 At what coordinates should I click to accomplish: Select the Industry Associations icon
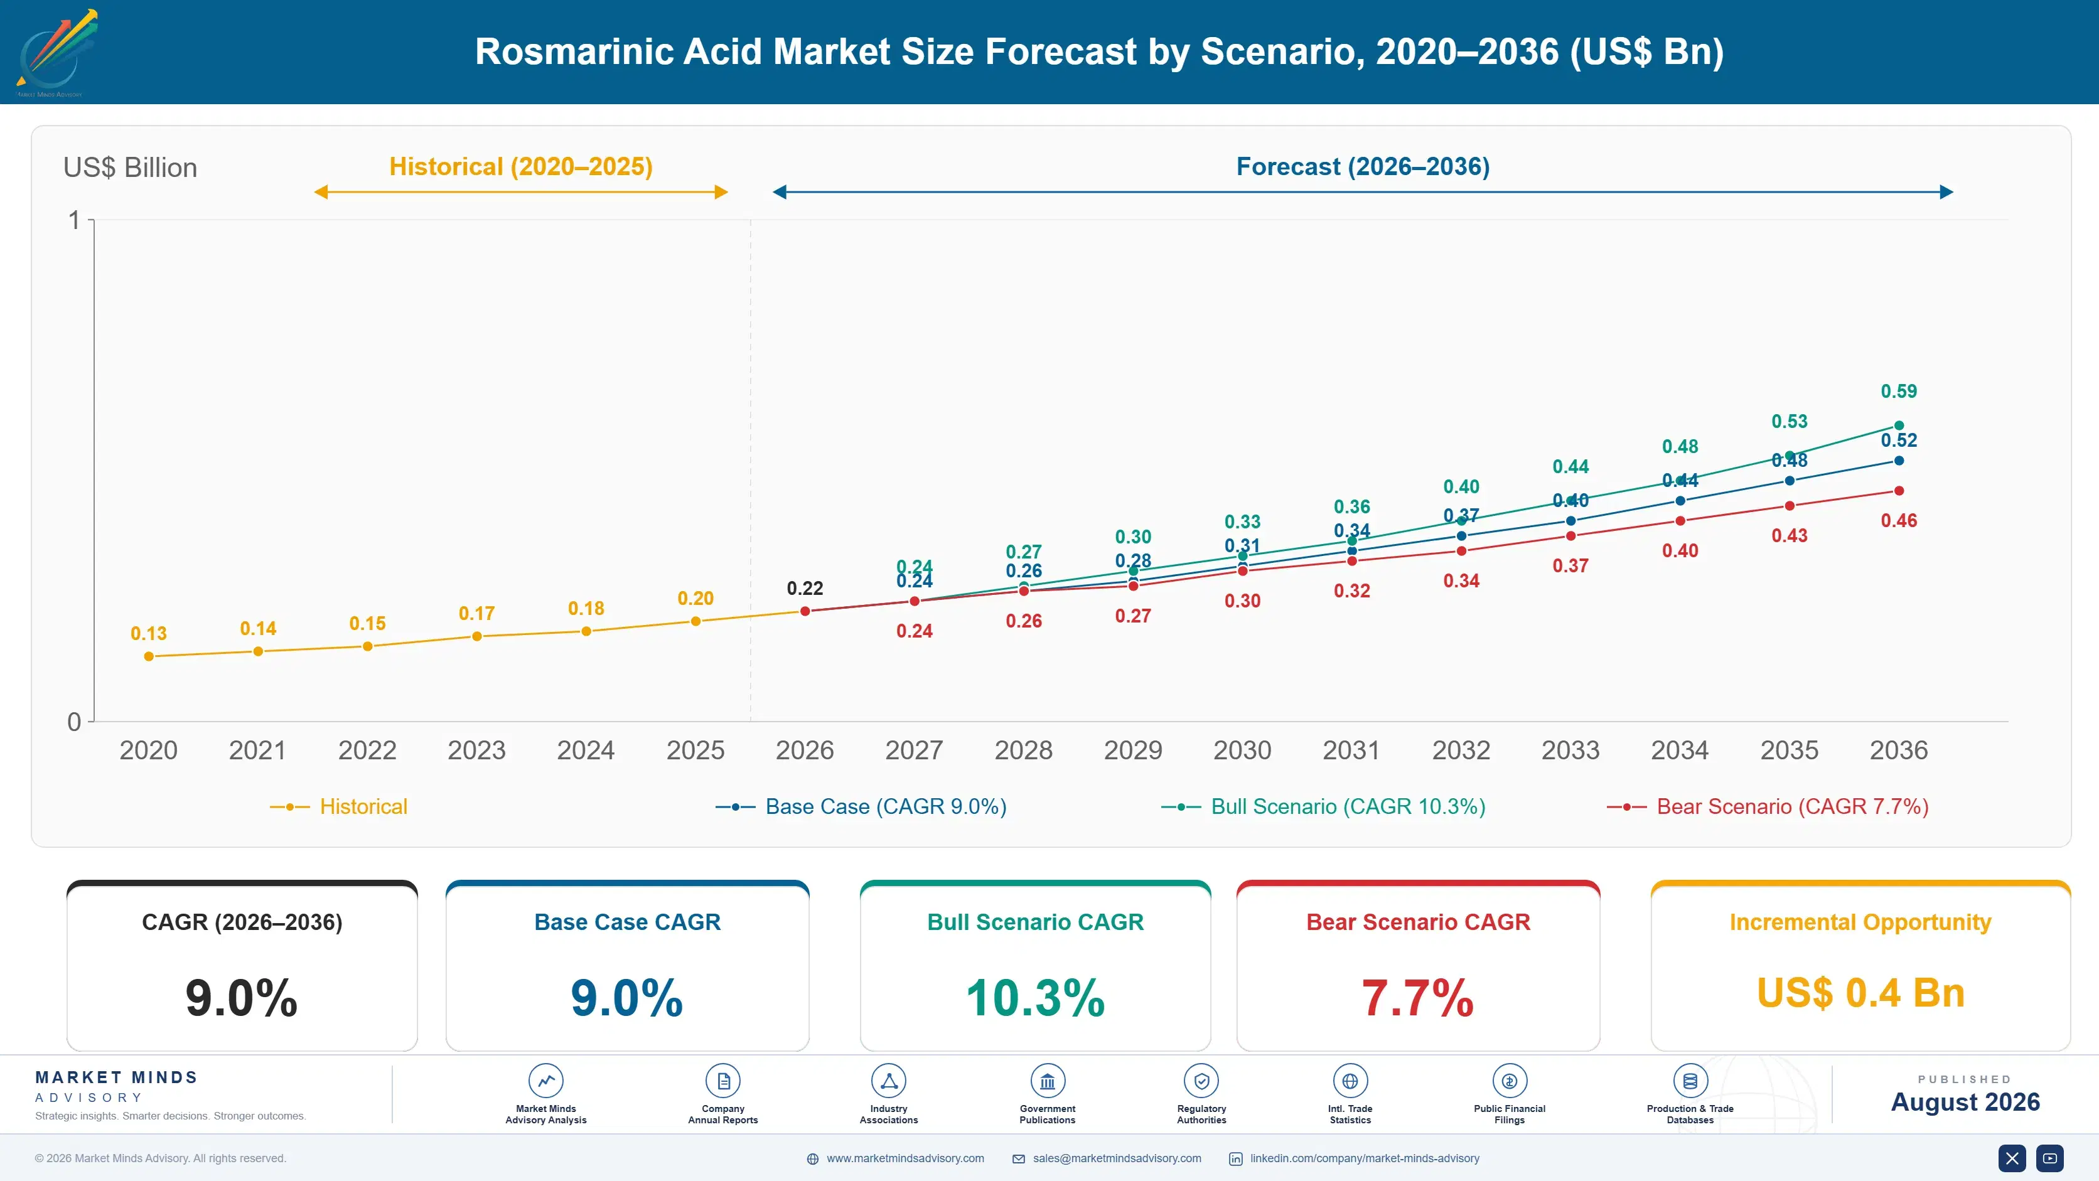pyautogui.click(x=888, y=1081)
